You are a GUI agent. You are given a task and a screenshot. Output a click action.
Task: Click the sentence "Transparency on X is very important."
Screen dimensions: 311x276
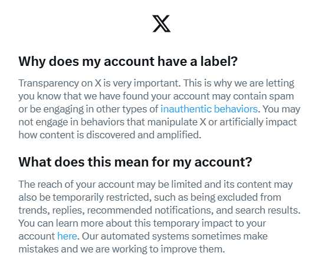click(x=100, y=84)
